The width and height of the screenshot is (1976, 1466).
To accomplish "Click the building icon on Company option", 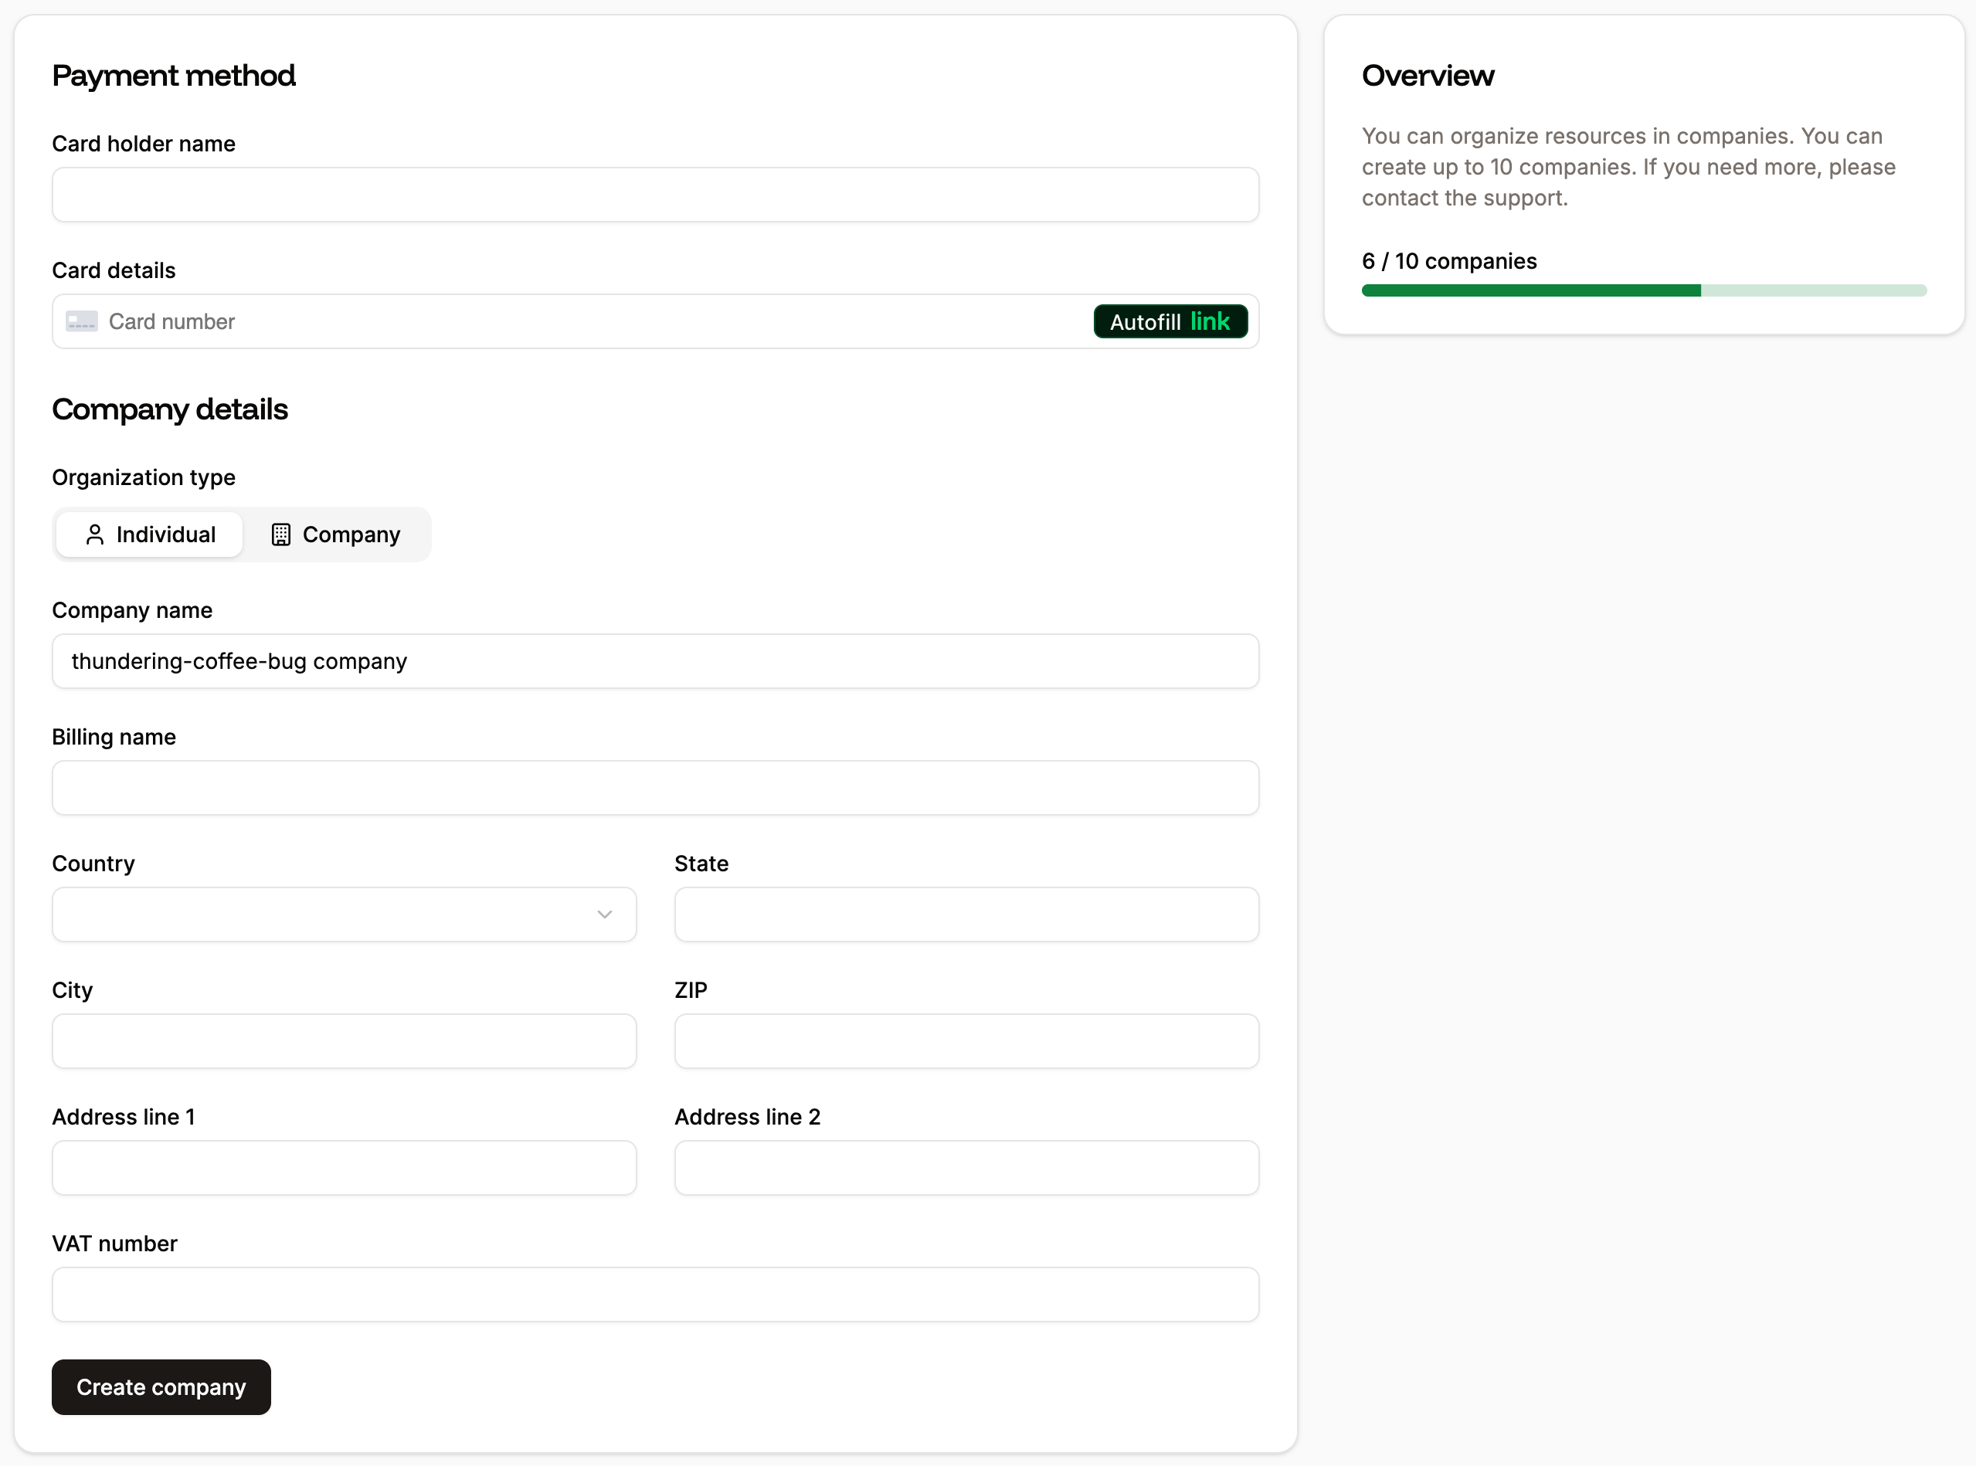I will tap(280, 534).
